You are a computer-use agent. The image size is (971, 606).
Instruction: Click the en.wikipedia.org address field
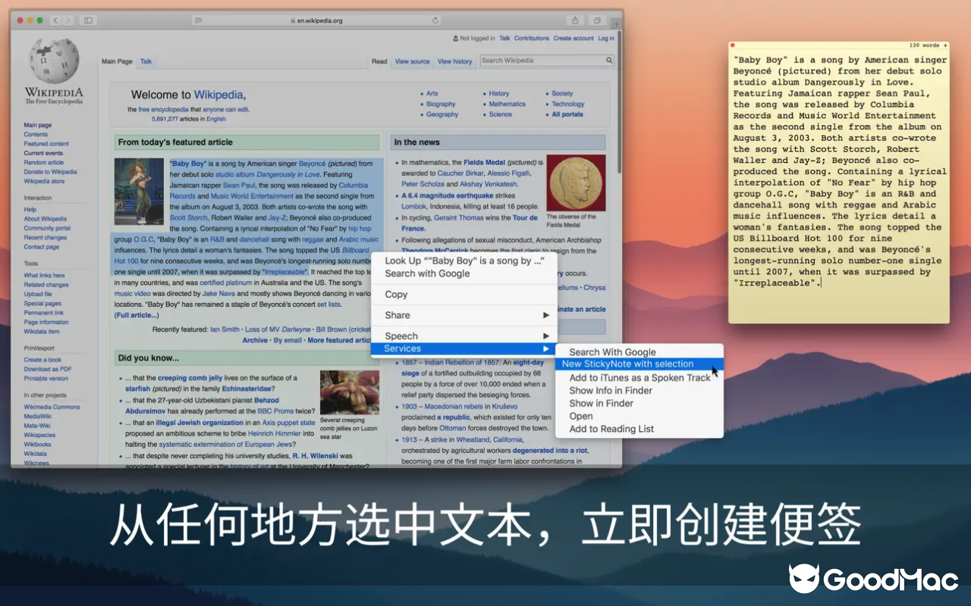(317, 20)
